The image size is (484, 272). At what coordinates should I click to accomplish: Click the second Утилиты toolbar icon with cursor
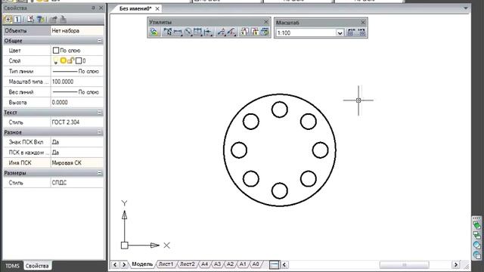click(167, 32)
